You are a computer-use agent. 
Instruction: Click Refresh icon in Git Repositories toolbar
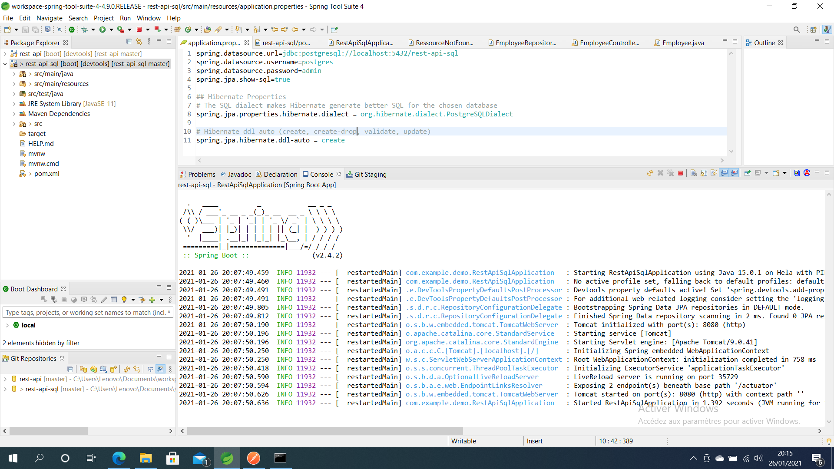(x=127, y=369)
